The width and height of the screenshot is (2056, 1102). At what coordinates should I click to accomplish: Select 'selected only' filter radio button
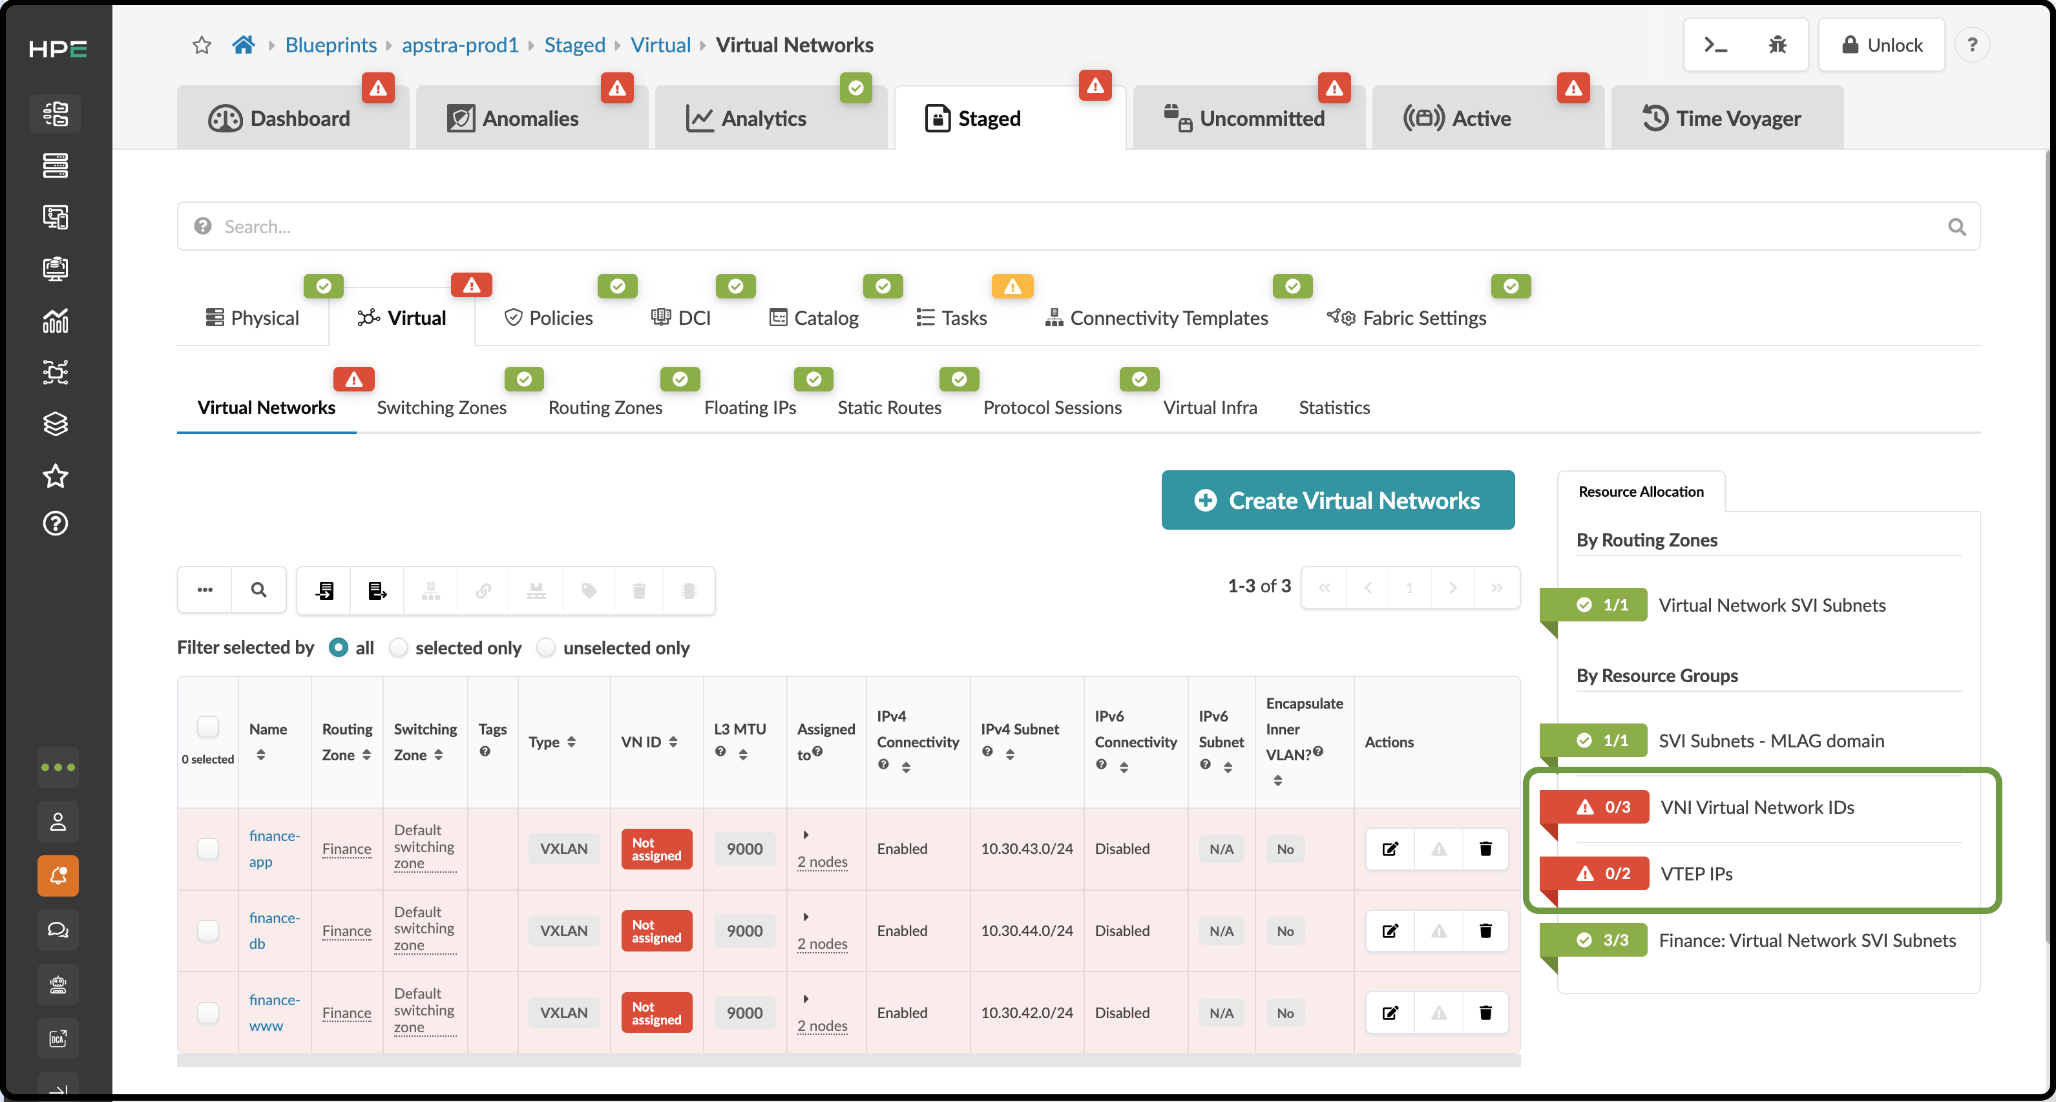click(x=398, y=647)
